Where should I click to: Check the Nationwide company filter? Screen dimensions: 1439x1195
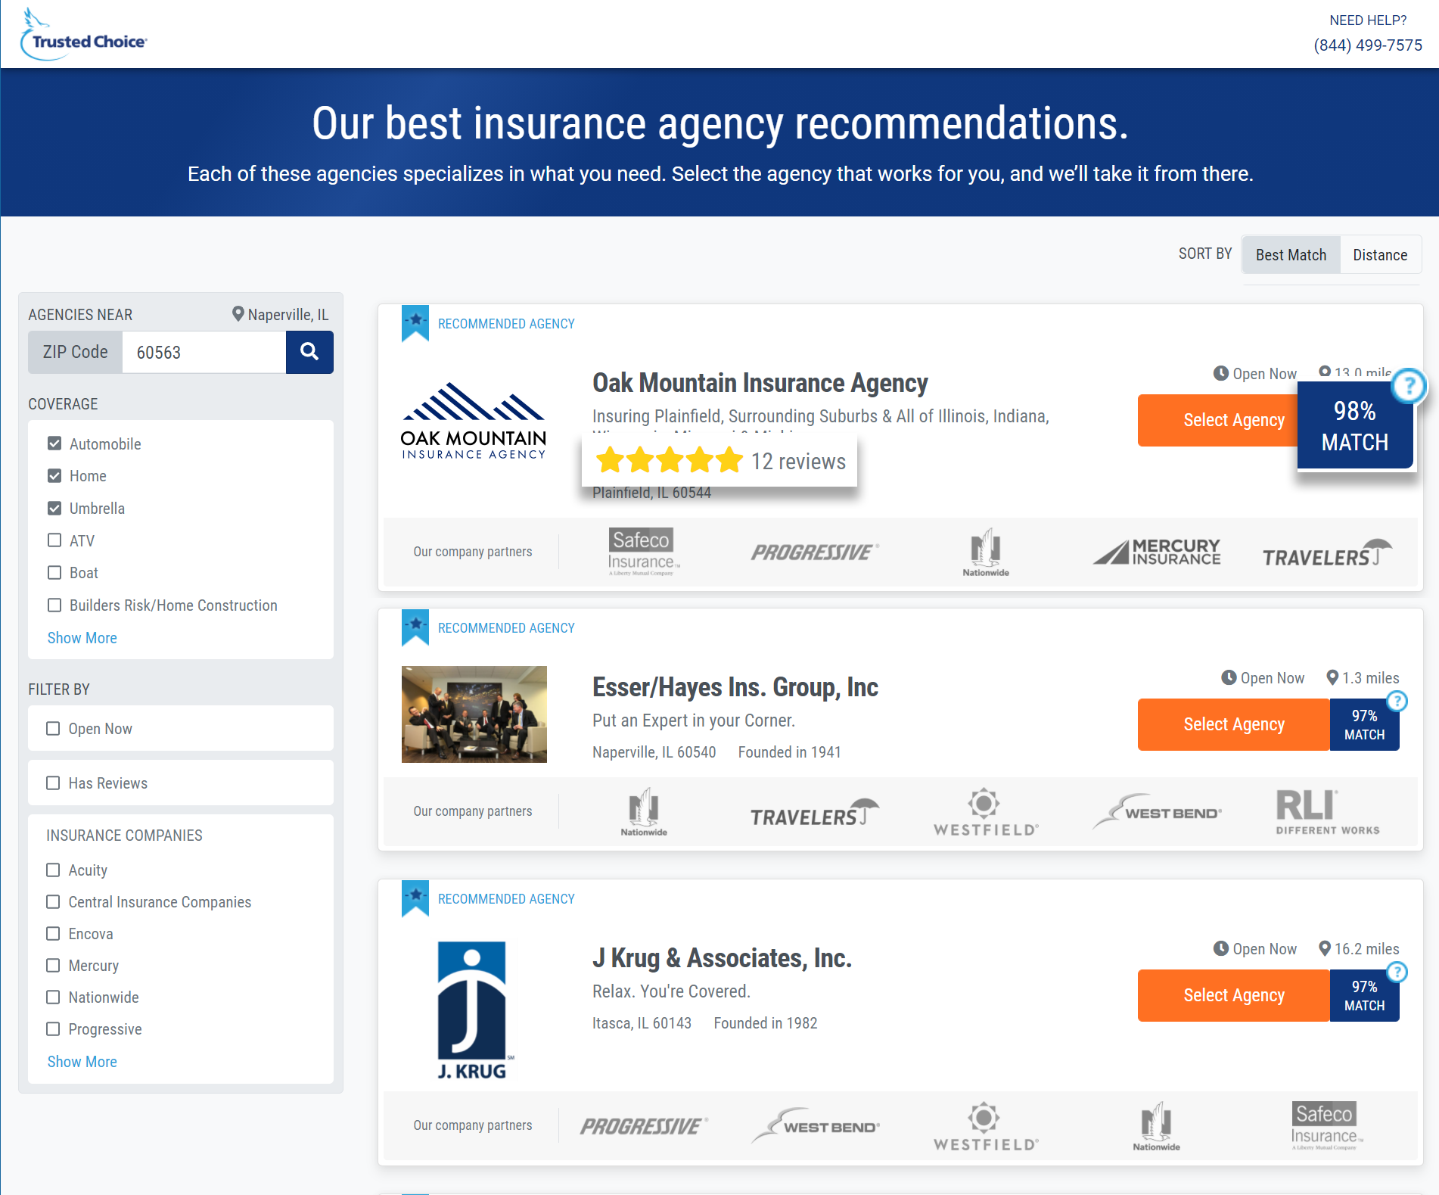pos(53,997)
